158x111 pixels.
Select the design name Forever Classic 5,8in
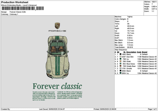18,12
